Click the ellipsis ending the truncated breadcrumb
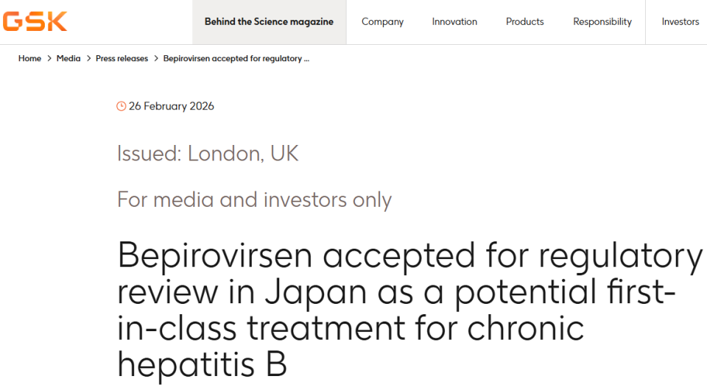The image size is (707, 390). pos(306,59)
